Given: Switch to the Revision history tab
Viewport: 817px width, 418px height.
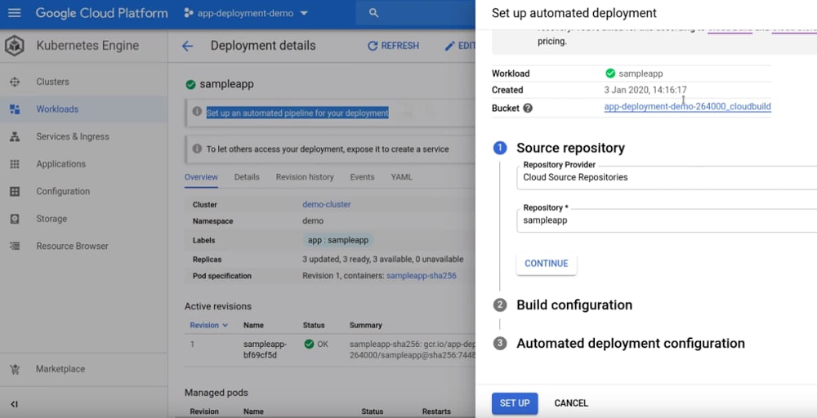Looking at the screenshot, I should (305, 177).
